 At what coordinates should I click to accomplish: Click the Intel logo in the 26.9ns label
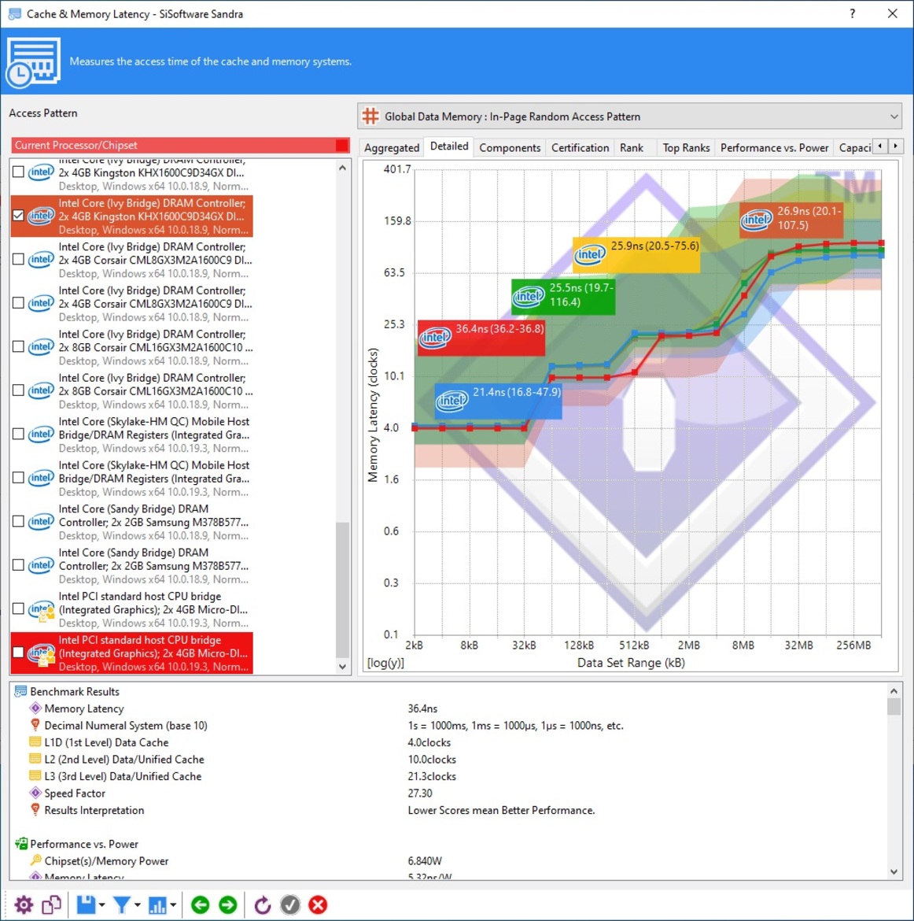click(x=757, y=220)
